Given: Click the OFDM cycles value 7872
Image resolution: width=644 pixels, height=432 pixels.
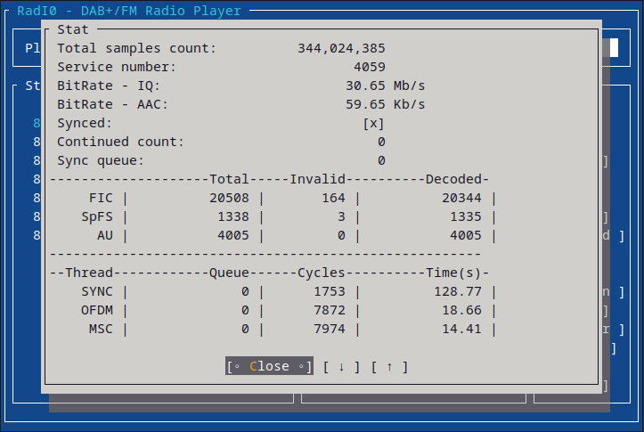Looking at the screenshot, I should (330, 310).
